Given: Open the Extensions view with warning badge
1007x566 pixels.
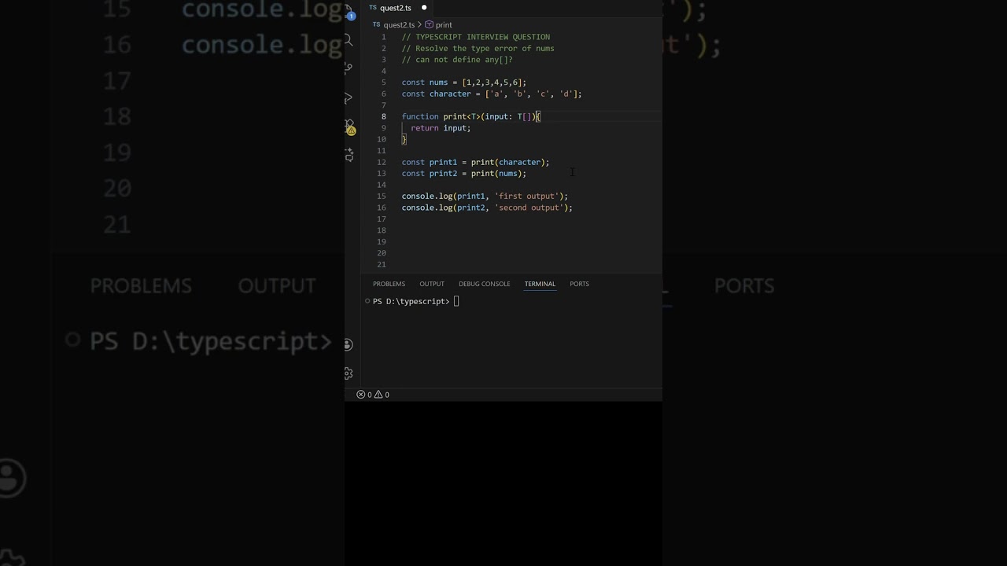Looking at the screenshot, I should (349, 127).
